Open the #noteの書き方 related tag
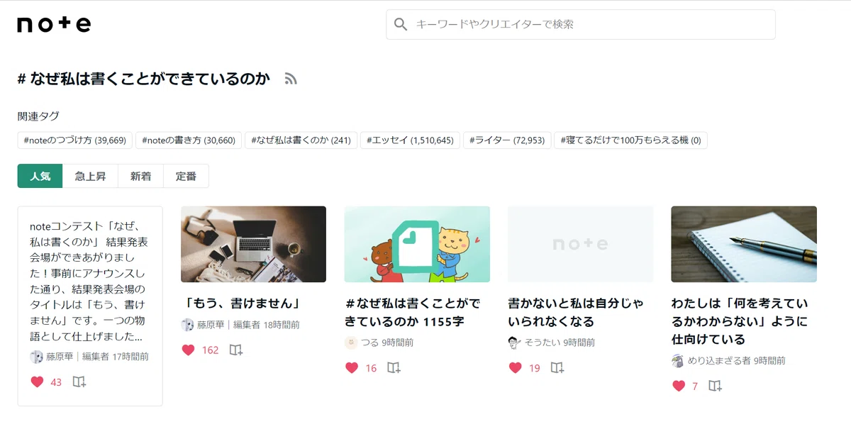This screenshot has height=434, width=851. [x=189, y=140]
